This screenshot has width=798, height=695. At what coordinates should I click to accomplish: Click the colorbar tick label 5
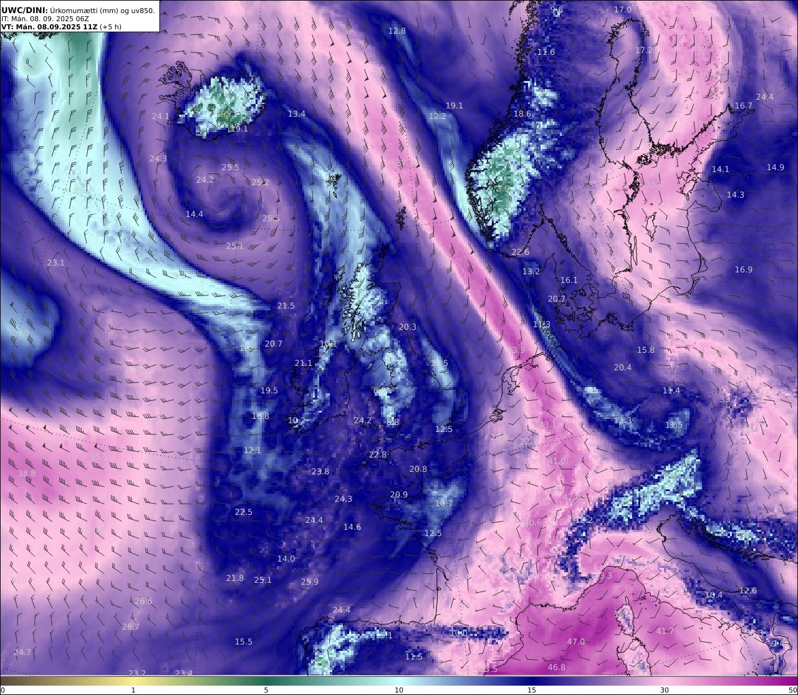point(266,690)
